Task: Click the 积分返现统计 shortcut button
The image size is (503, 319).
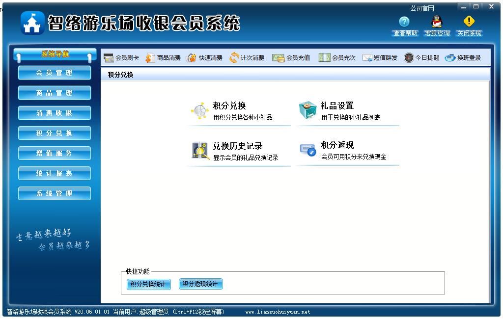Action: pos(200,284)
